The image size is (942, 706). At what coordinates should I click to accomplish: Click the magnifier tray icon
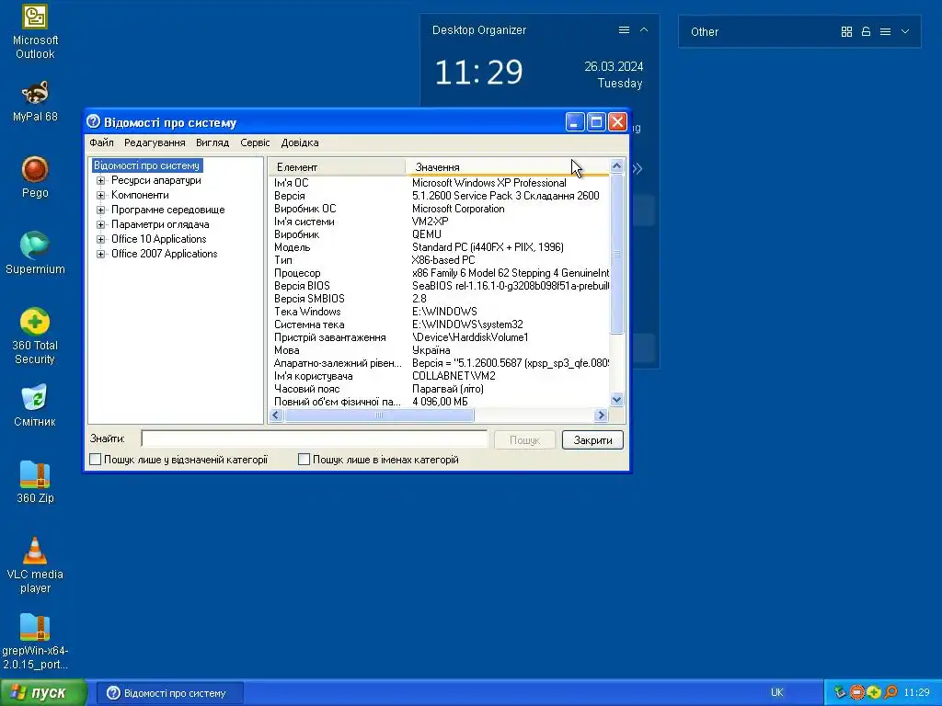point(890,693)
